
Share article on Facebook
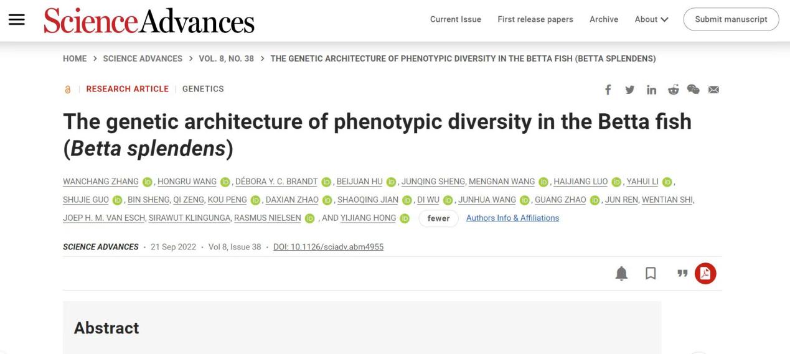tap(608, 90)
